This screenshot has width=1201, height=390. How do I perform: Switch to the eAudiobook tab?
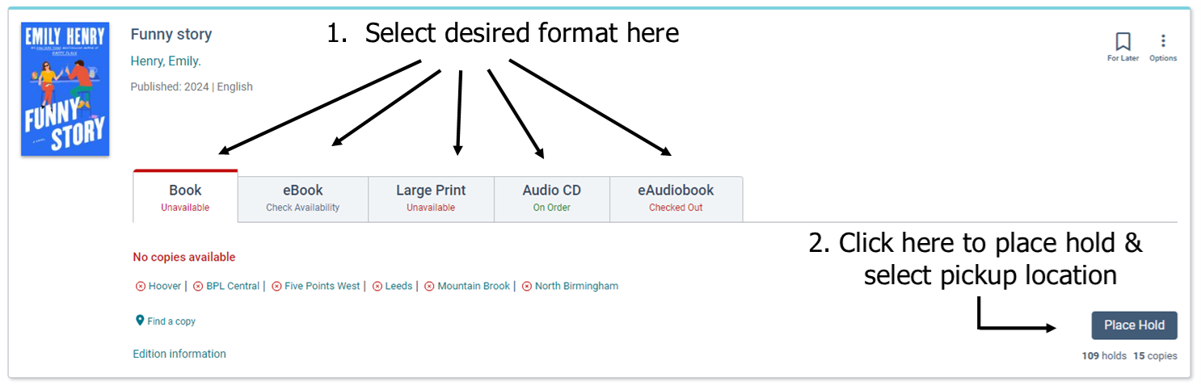(676, 198)
